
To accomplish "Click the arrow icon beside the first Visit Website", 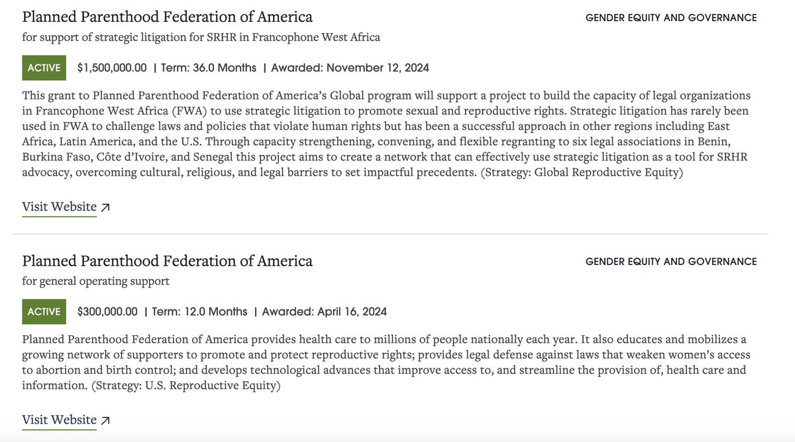I will coord(105,207).
